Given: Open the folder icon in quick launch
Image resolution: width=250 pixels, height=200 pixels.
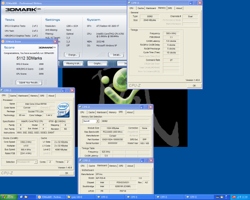Looking at the screenshot, I should click(x=26, y=197).
